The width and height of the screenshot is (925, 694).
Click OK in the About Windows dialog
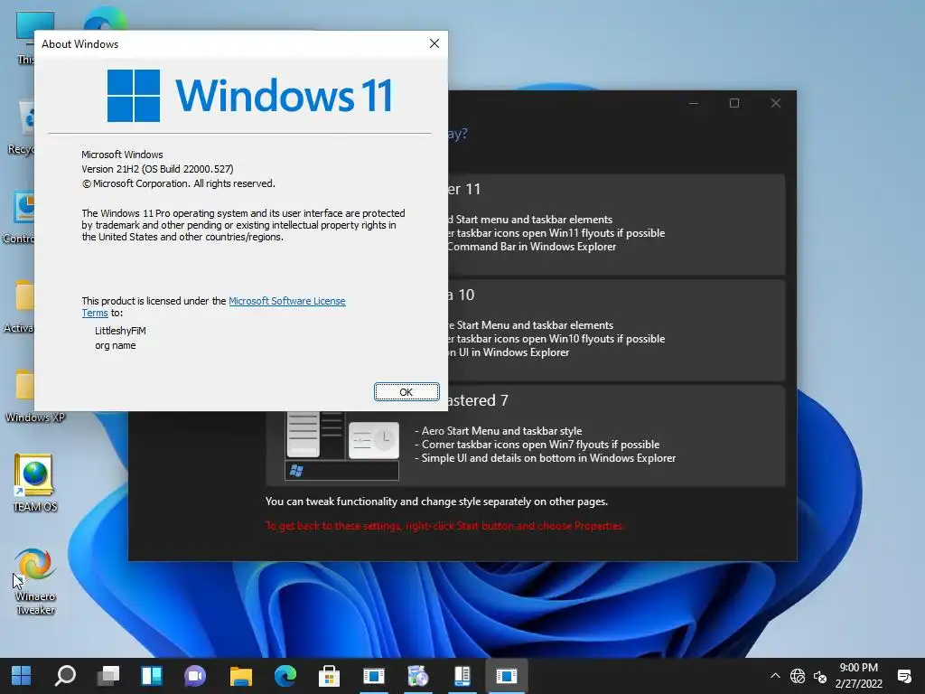click(406, 392)
